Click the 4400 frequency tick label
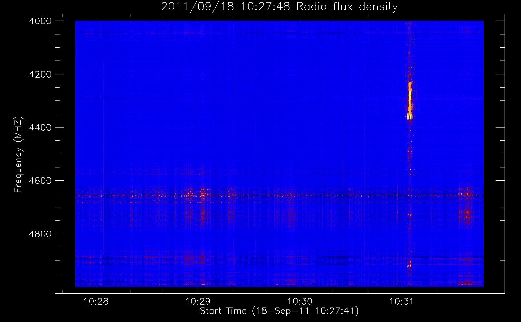Viewport: 521px width, 322px height. 40,128
